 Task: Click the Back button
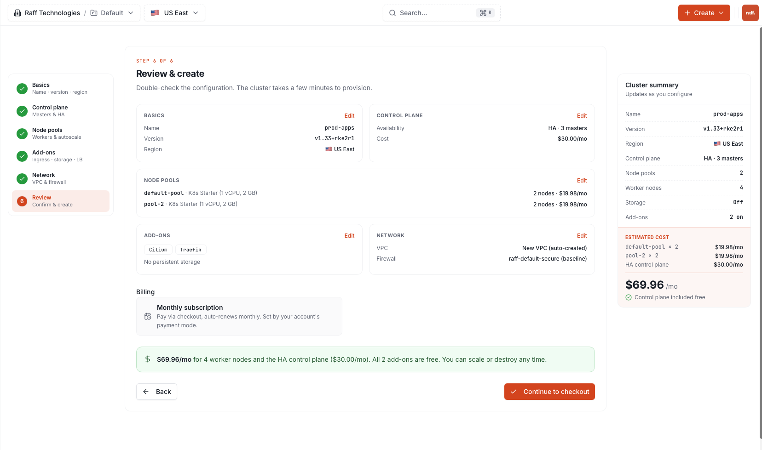point(156,392)
